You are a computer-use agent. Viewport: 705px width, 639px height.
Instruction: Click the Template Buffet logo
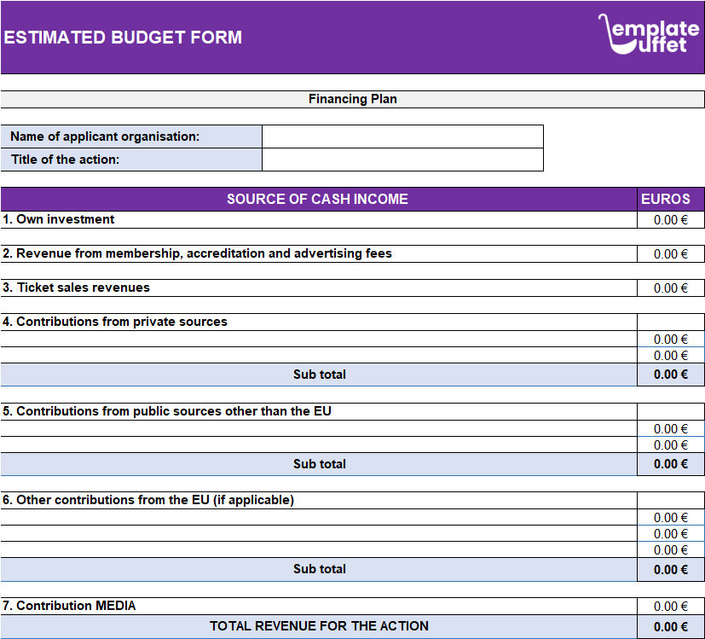coord(649,35)
